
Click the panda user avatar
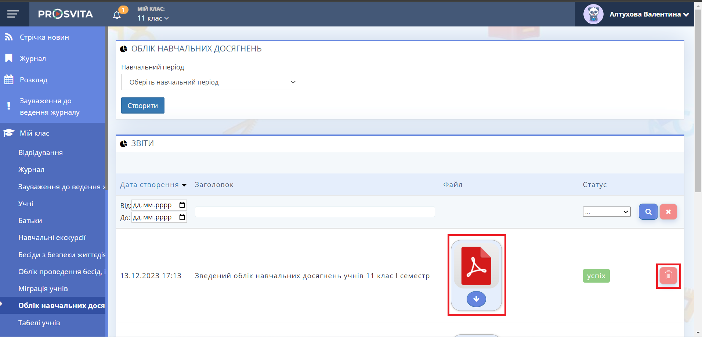593,14
